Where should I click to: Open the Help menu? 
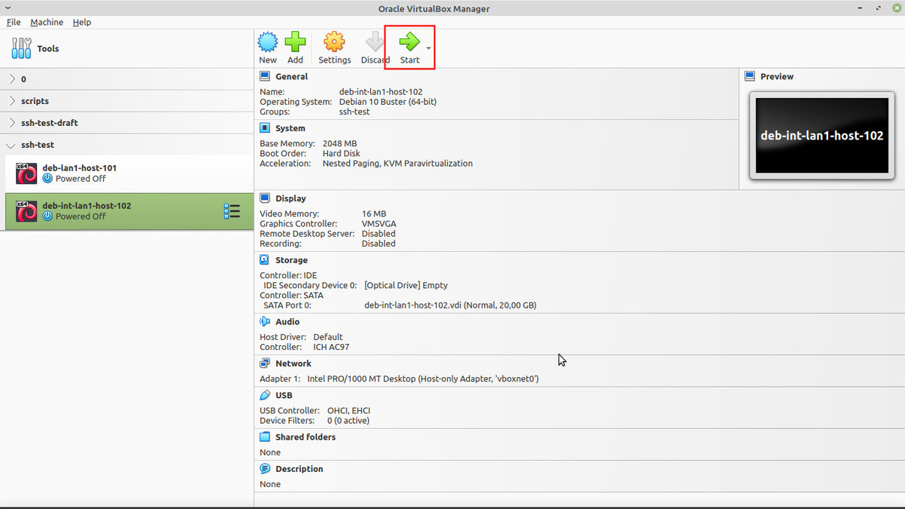pyautogui.click(x=81, y=22)
